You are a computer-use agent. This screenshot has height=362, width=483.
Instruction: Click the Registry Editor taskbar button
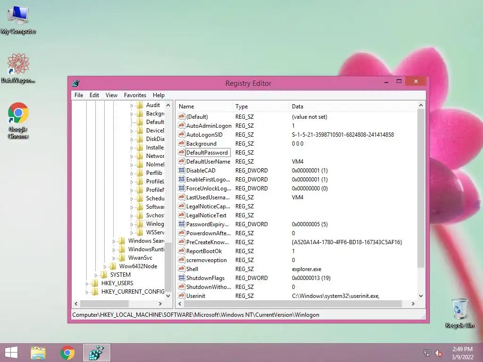(96, 353)
